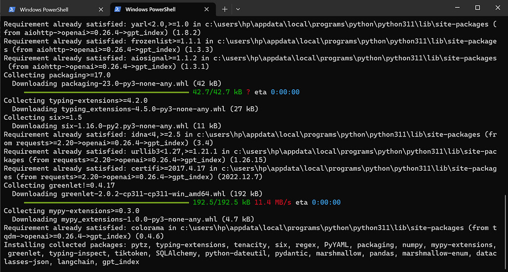
Task: Click the text 'Collecting packaging>=17.0'
Action: (57, 75)
